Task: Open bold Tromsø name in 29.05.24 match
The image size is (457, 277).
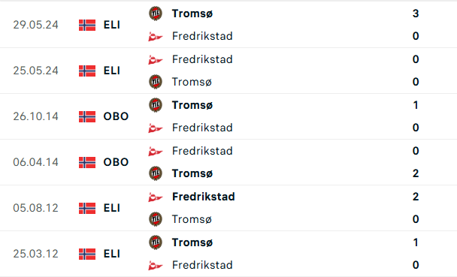Action: [192, 14]
